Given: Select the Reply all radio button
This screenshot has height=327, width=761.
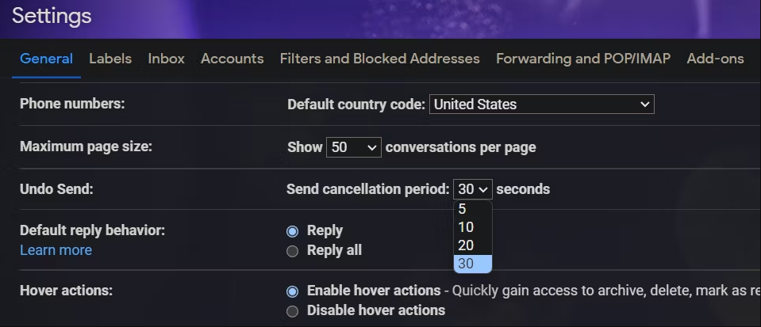Looking at the screenshot, I should (x=292, y=251).
